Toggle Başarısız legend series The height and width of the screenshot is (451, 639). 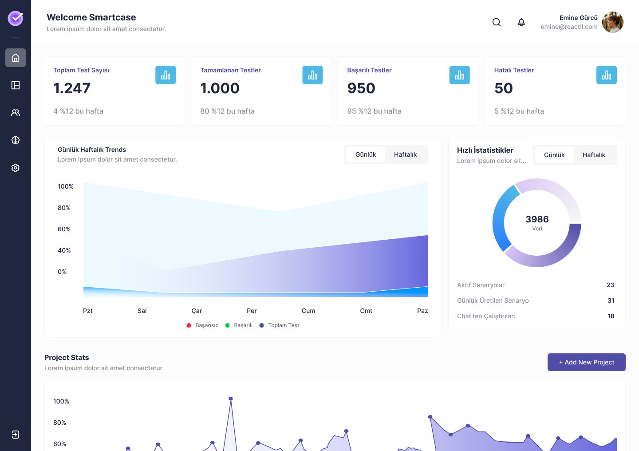coord(203,325)
